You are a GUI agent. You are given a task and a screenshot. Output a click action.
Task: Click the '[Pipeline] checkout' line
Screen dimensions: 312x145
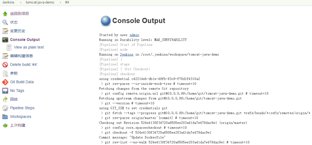[x=117, y=74]
